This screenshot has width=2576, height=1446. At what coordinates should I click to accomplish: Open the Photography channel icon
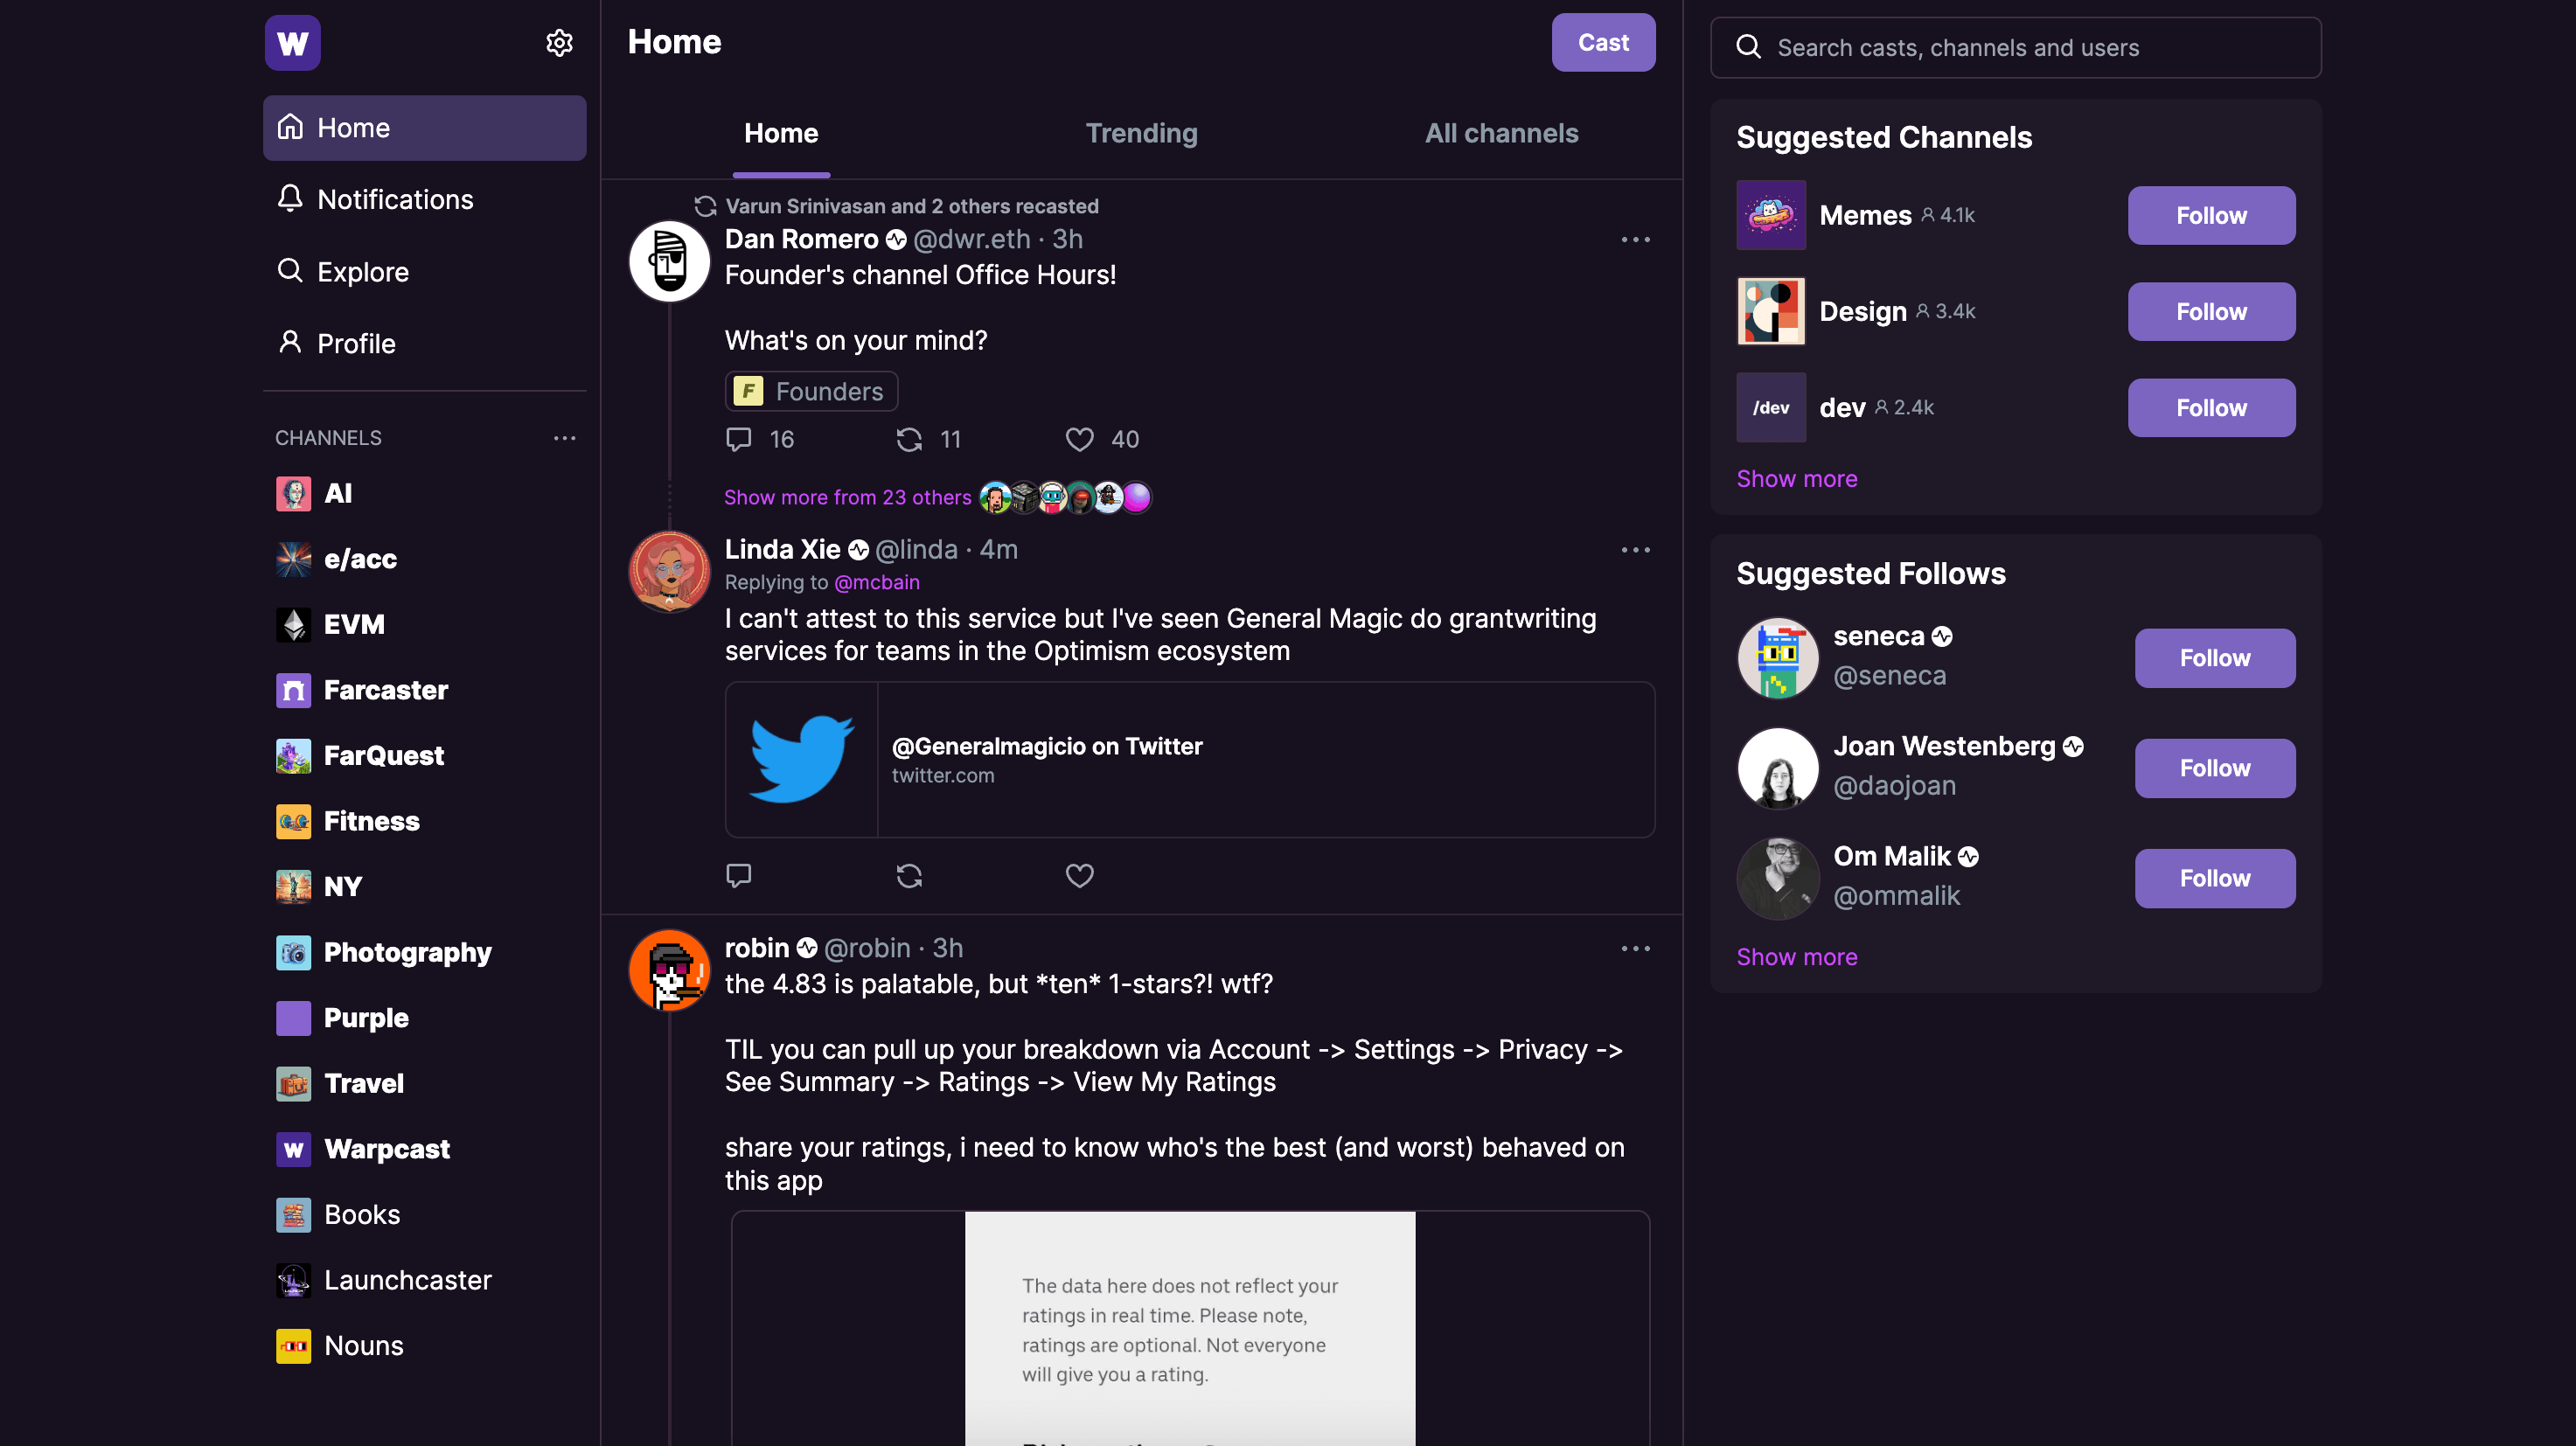click(x=293, y=952)
